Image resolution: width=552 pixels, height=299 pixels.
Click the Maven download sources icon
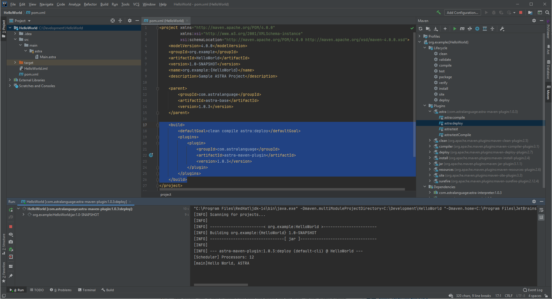[436, 29]
